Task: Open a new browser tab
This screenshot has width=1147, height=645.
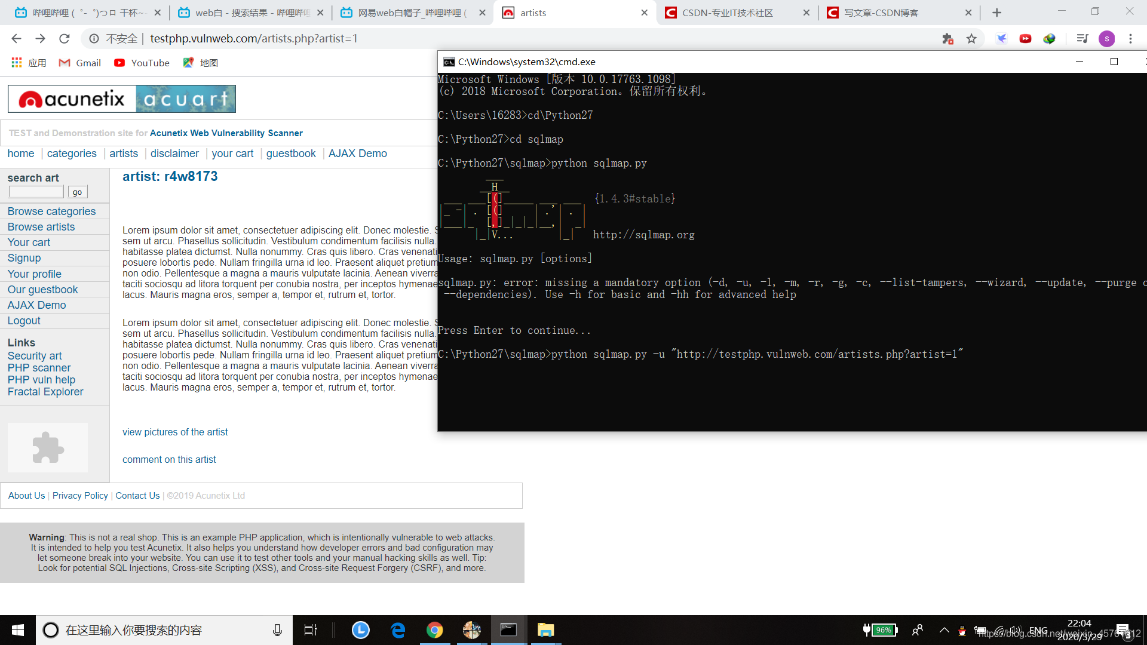Action: pyautogui.click(x=996, y=13)
